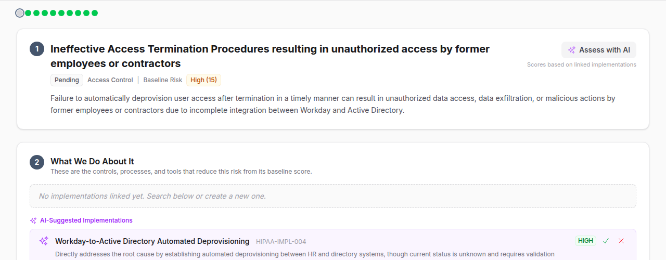Reject the suggested implementation with the red X
666x260 pixels.
coord(621,241)
